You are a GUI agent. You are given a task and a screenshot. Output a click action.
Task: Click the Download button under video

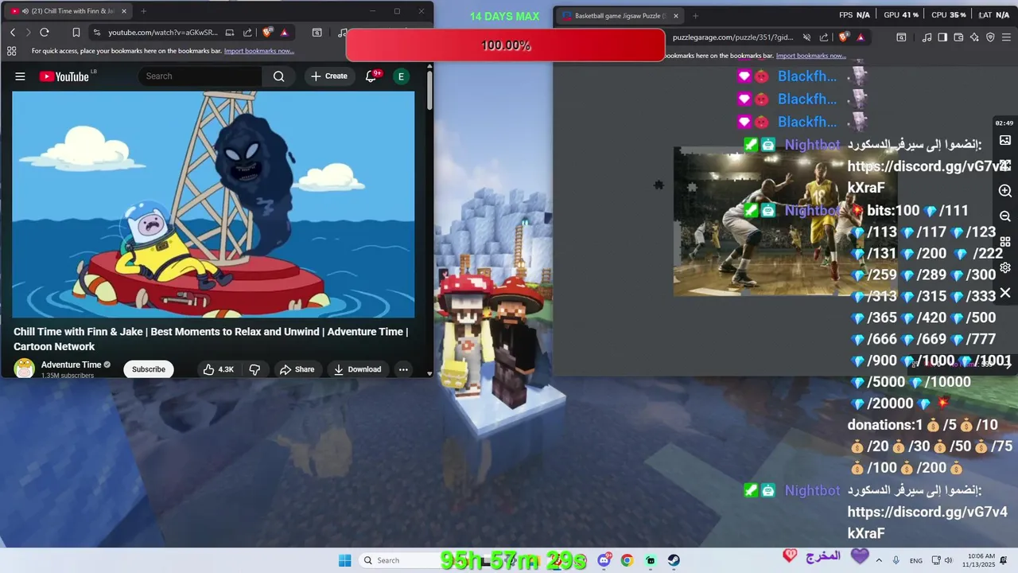[357, 369]
